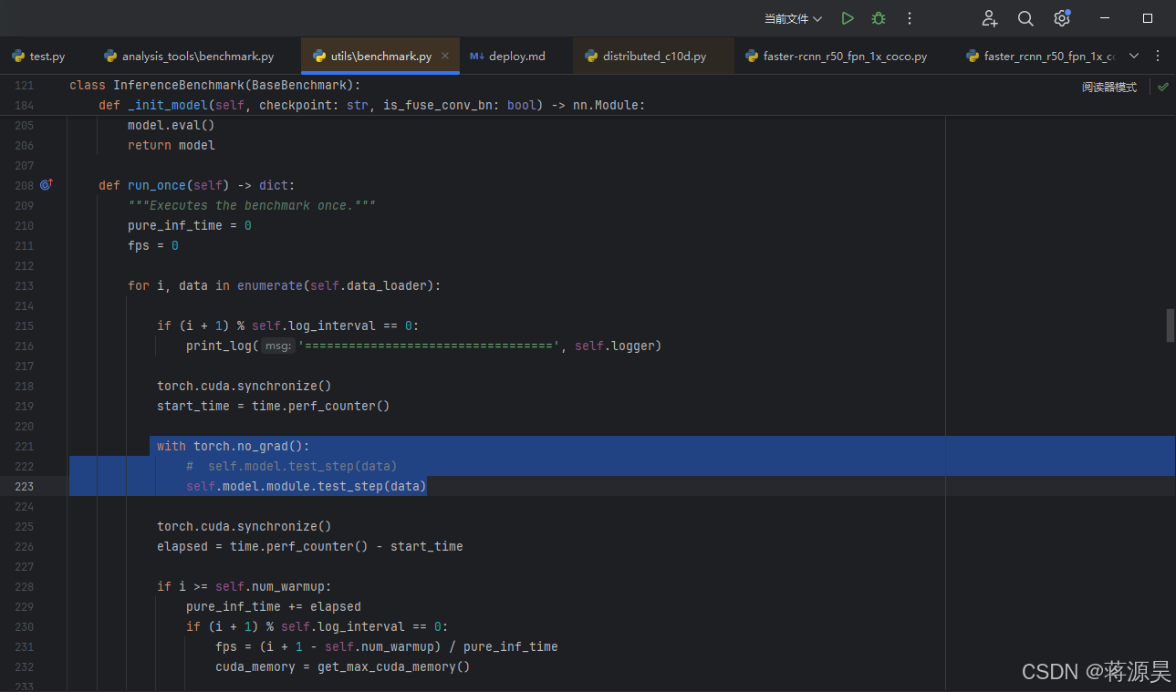Image resolution: width=1176 pixels, height=692 pixels.
Task: Open IDE Settings via the gear icon
Action: click(1061, 18)
